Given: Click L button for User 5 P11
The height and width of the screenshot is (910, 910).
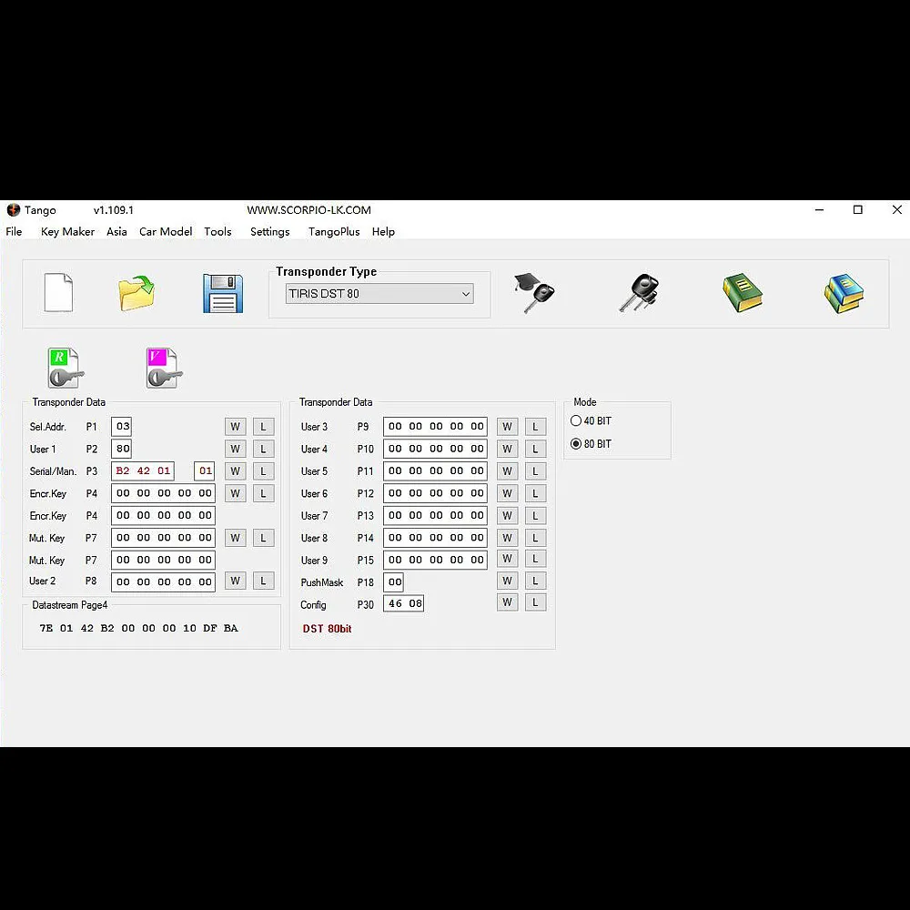Looking at the screenshot, I should click(535, 470).
